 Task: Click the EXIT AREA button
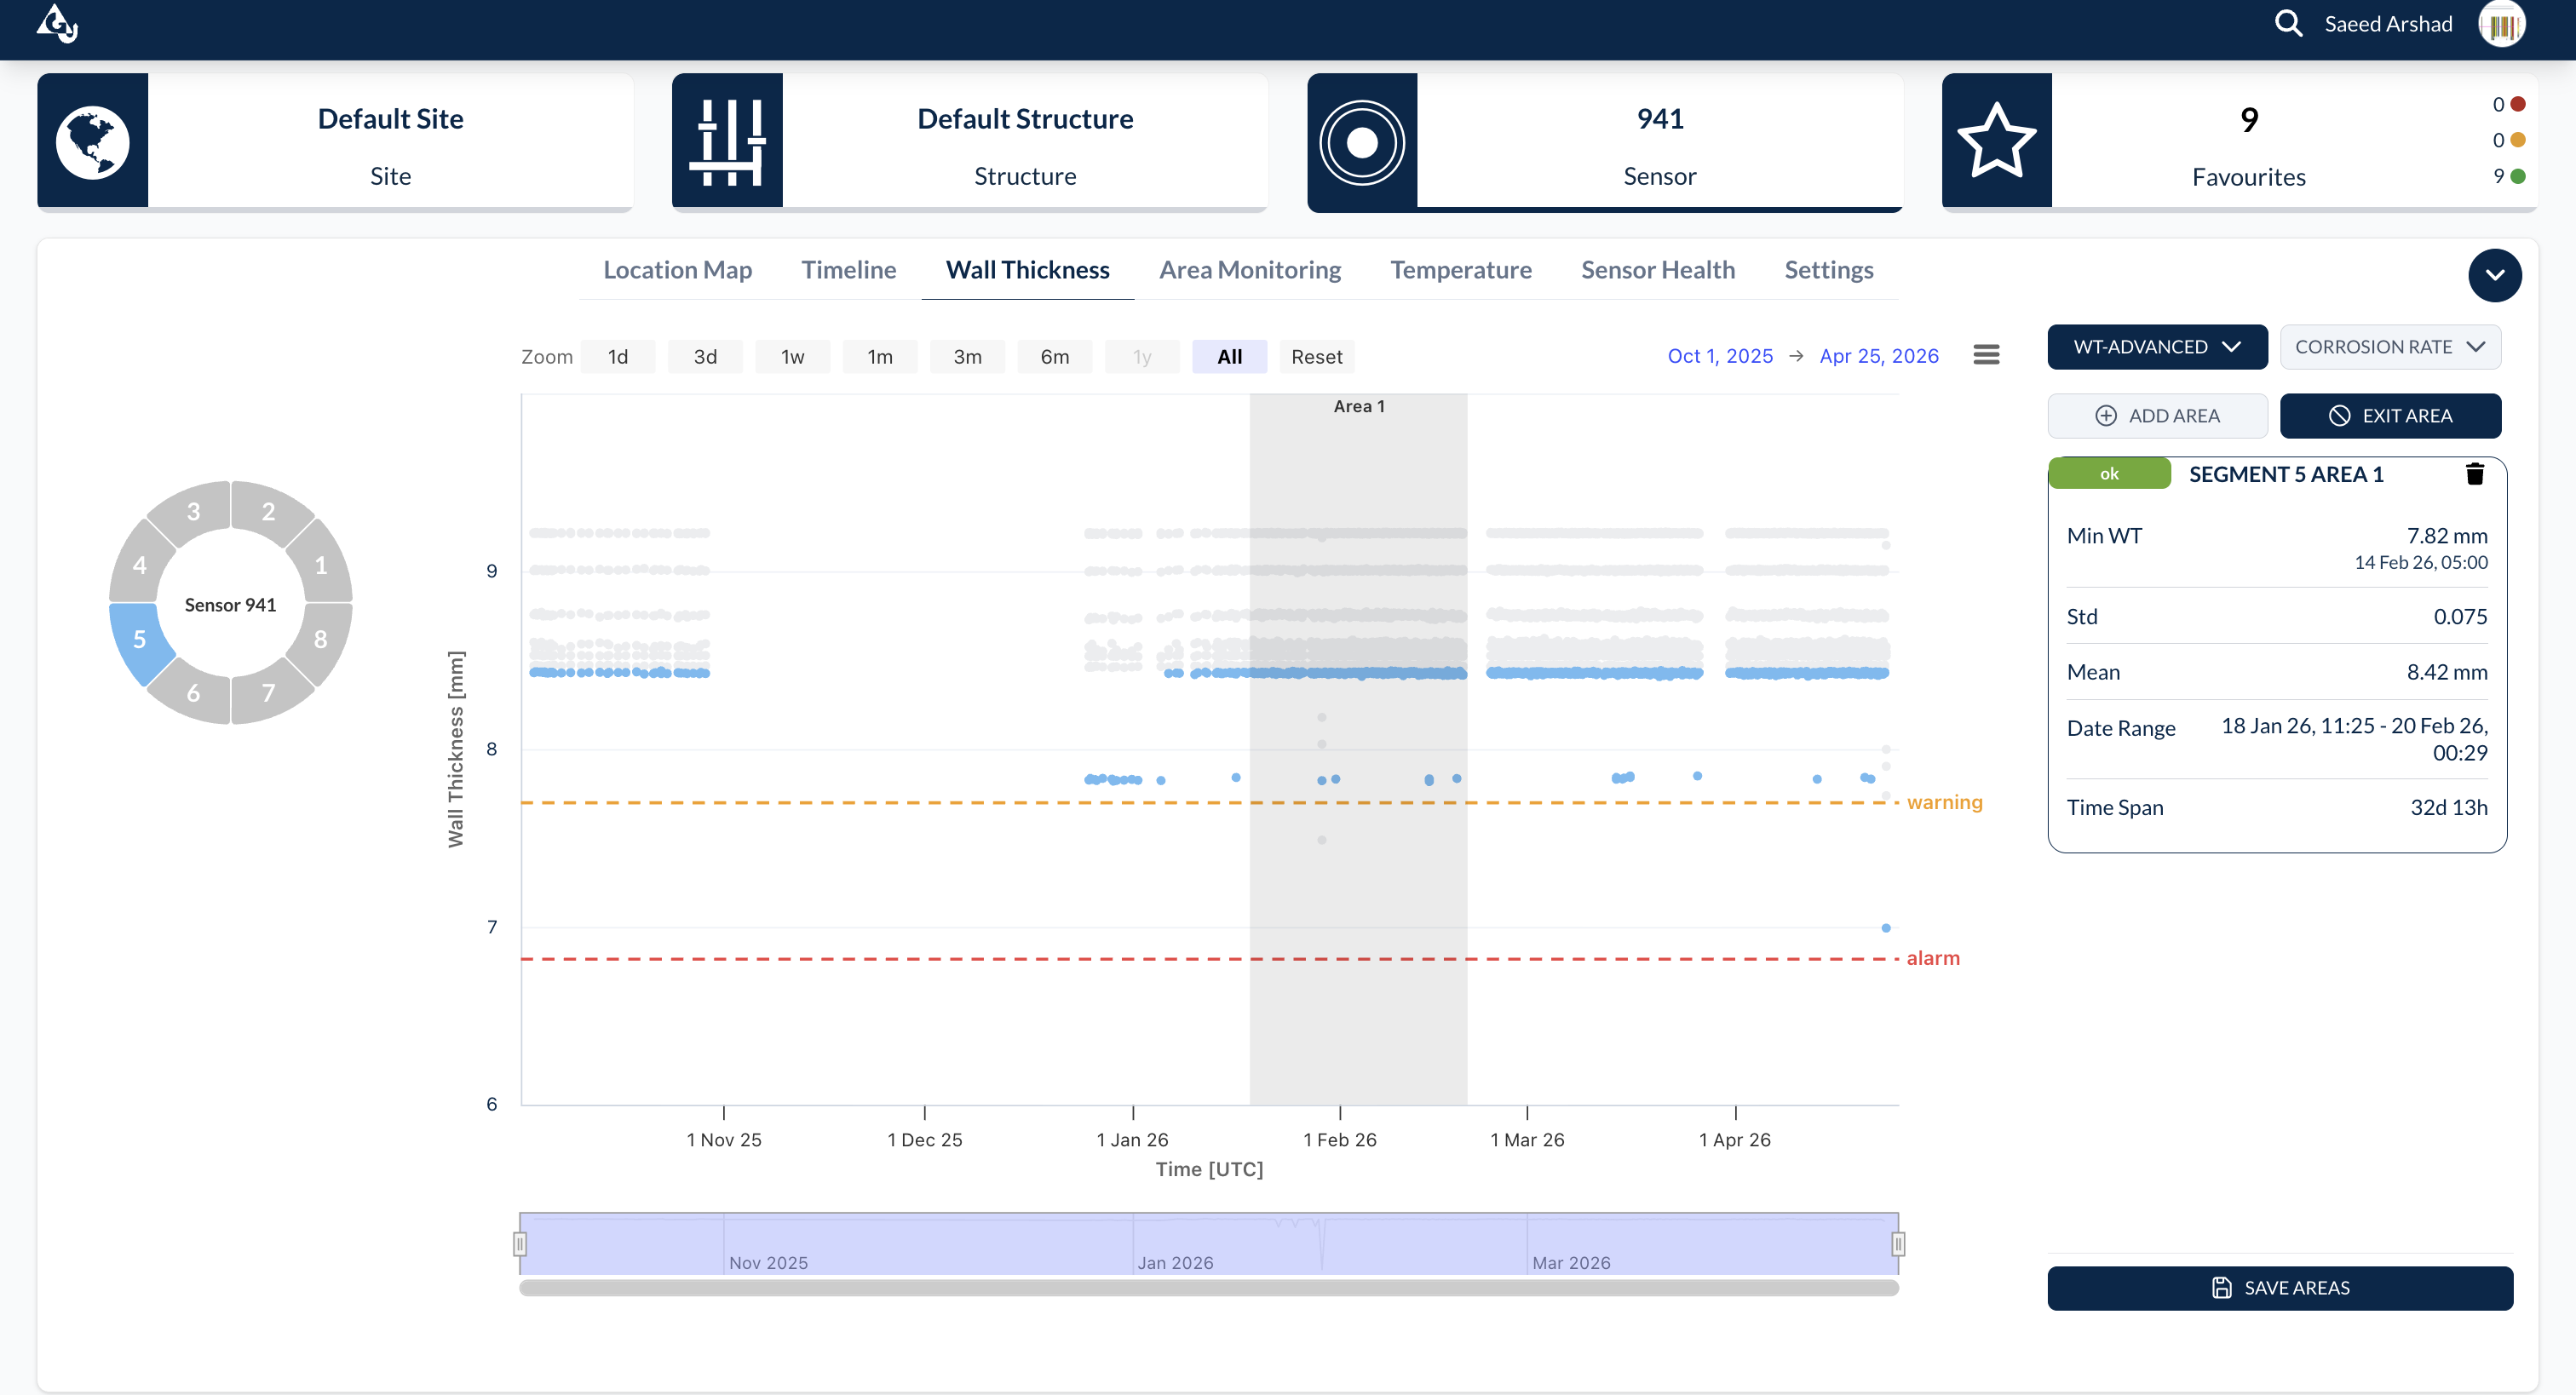[x=2390, y=416]
